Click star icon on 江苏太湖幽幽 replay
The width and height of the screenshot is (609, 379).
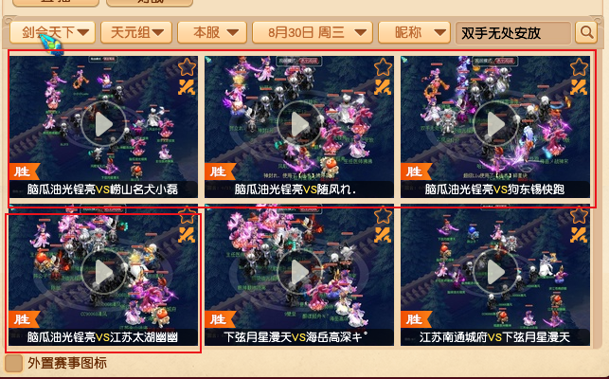[188, 215]
